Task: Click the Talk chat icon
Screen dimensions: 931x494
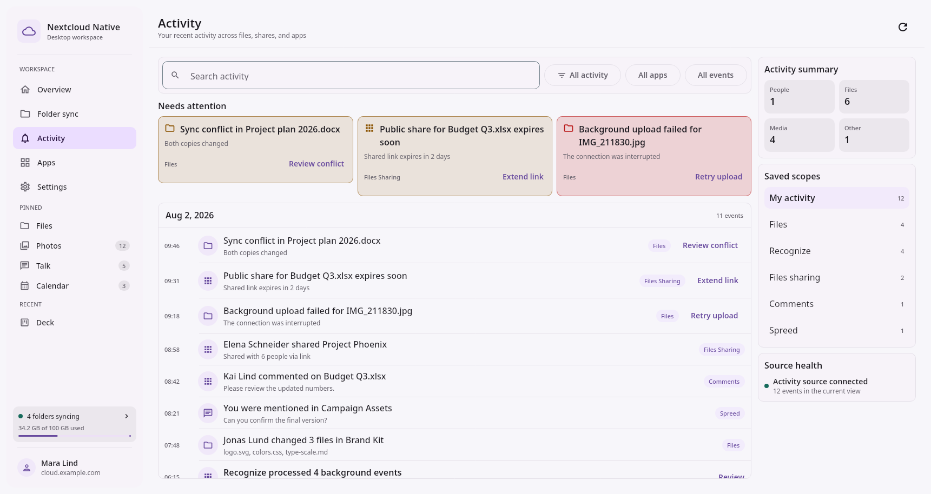Action: point(24,266)
